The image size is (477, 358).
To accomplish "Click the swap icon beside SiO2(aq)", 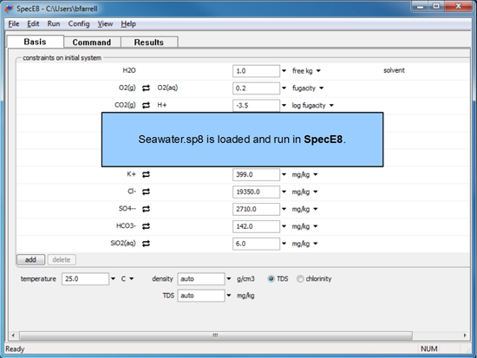I will [146, 244].
